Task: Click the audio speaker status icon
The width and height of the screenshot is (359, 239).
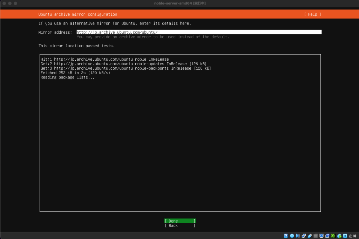Action: click(x=298, y=236)
